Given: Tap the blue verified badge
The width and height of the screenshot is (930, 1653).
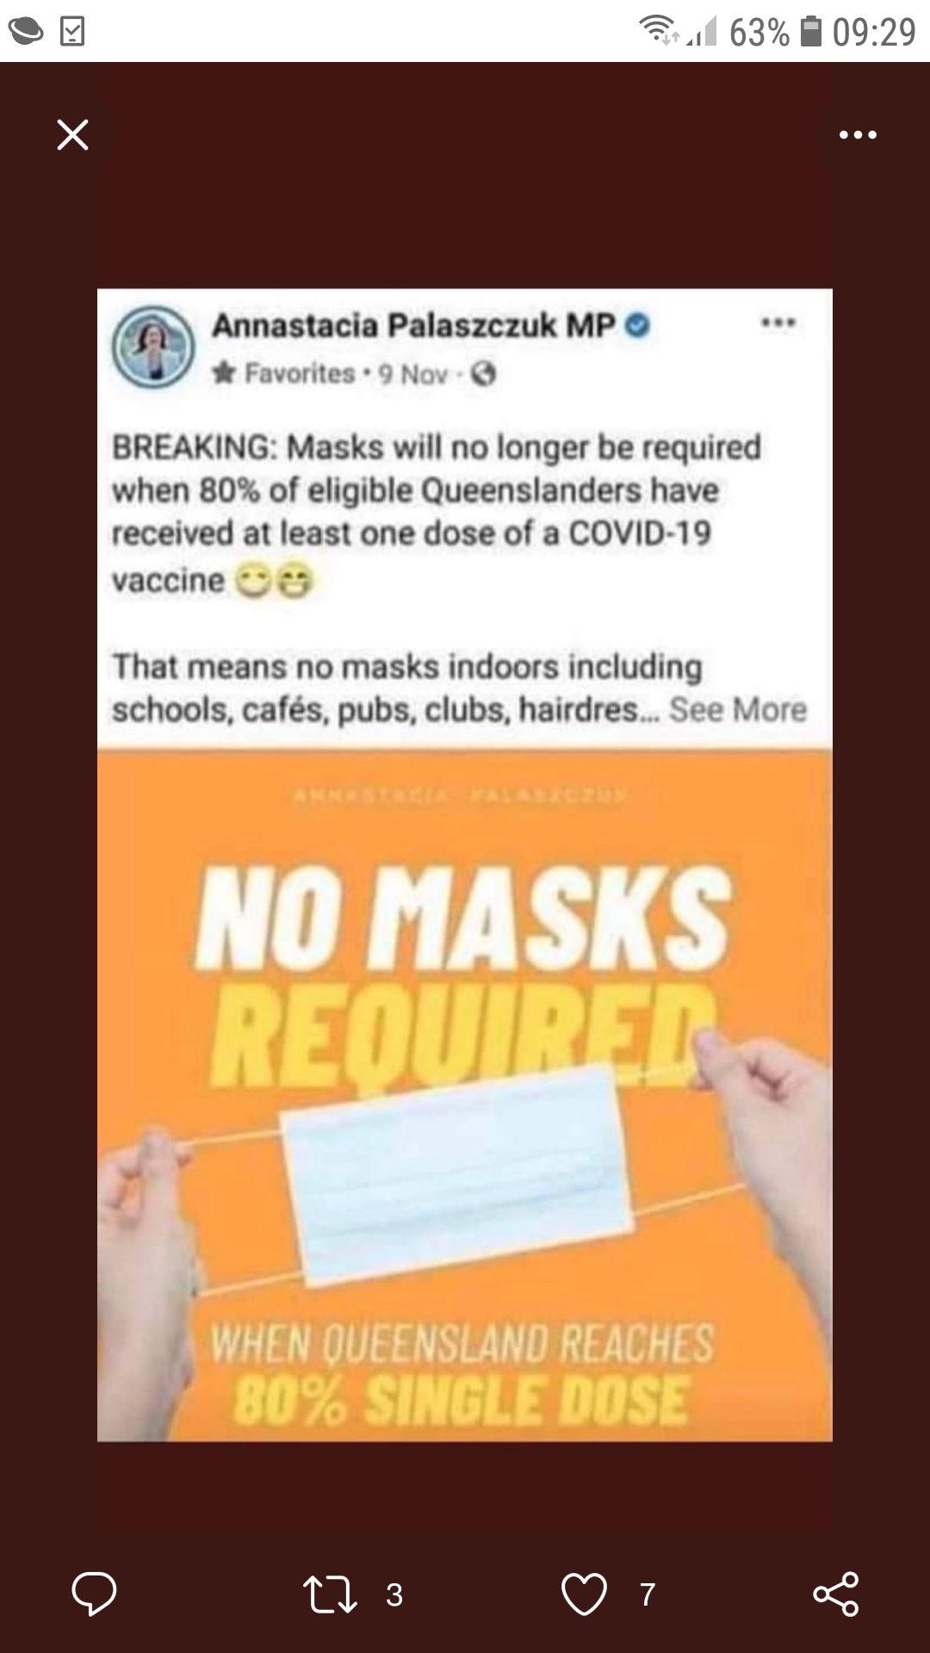Looking at the screenshot, I should [637, 325].
